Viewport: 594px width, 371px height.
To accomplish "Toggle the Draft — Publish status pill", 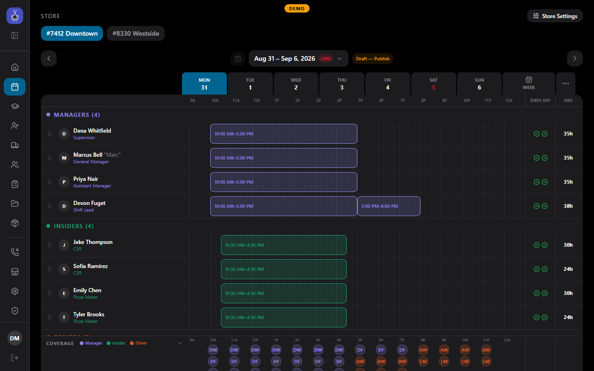I will click(373, 59).
